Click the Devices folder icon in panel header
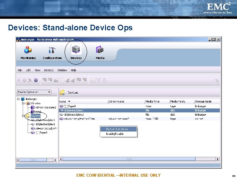The height and width of the screenshot is (178, 237). click(x=63, y=93)
